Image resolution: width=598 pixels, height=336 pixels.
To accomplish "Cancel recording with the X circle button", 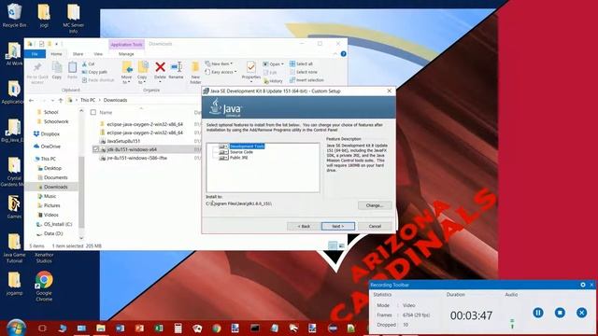I will point(581,313).
